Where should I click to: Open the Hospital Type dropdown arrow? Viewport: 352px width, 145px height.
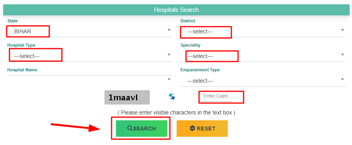[169, 54]
